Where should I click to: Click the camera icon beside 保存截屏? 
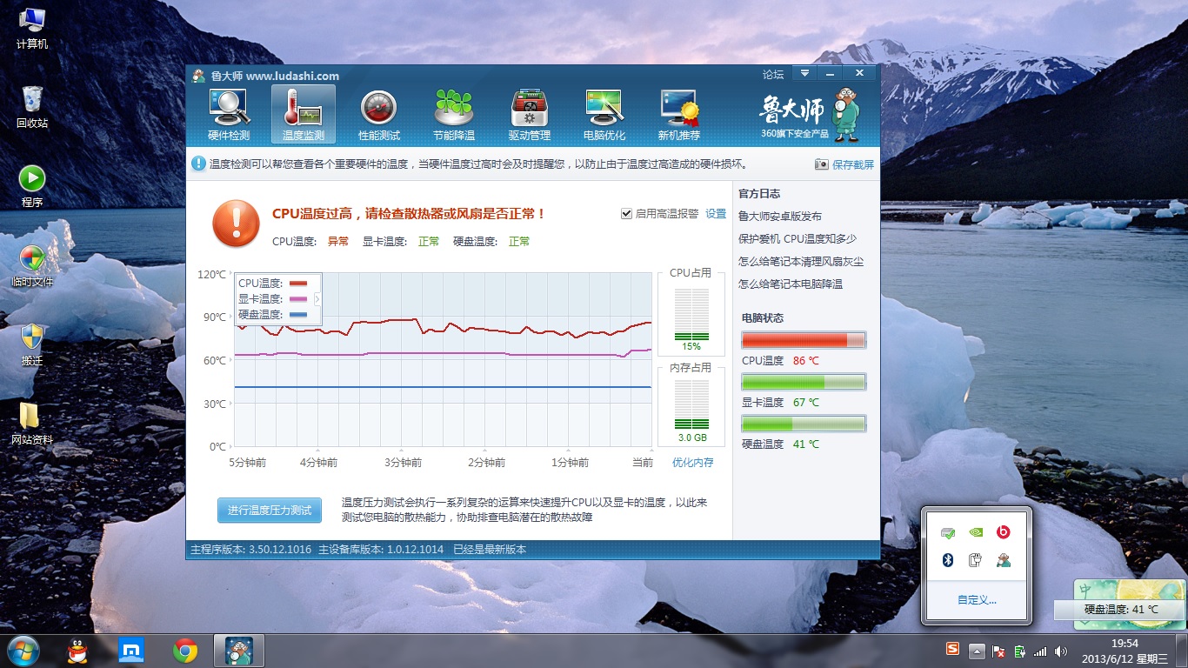click(x=822, y=164)
